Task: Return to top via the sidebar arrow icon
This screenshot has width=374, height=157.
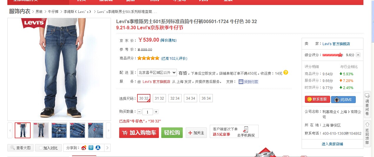Action: point(367,124)
